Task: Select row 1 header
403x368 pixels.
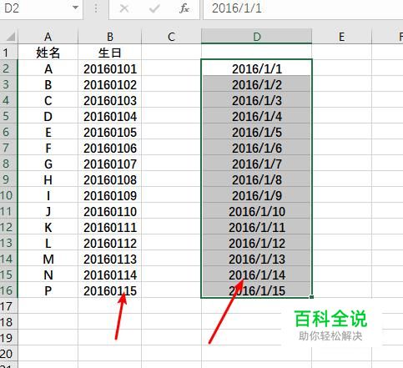Action: click(x=9, y=53)
